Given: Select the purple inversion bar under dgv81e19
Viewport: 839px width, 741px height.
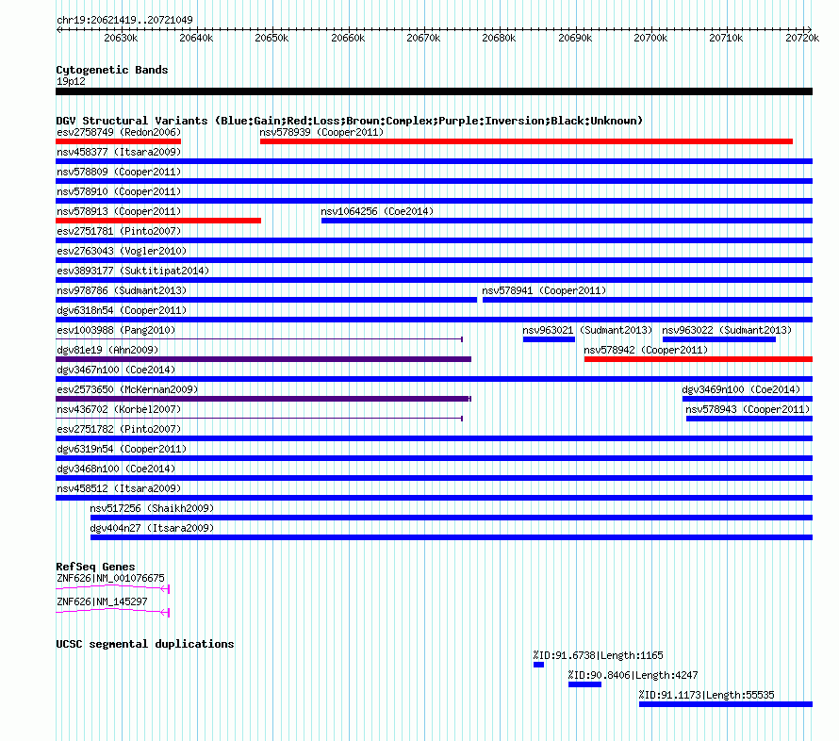Looking at the screenshot, I should pyautogui.click(x=263, y=359).
